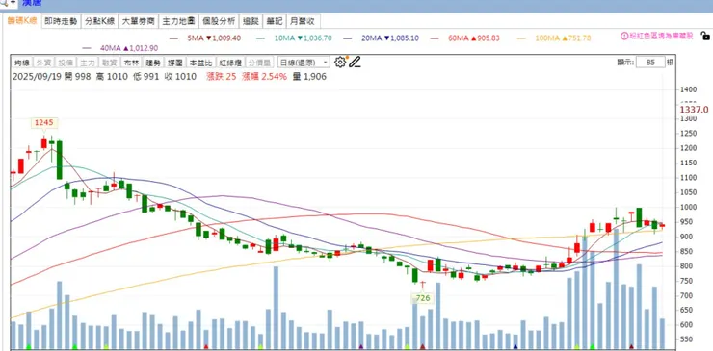The image size is (713, 351).
Task: Toggle the 撐壓 support/resistance indicator
Action: point(175,63)
